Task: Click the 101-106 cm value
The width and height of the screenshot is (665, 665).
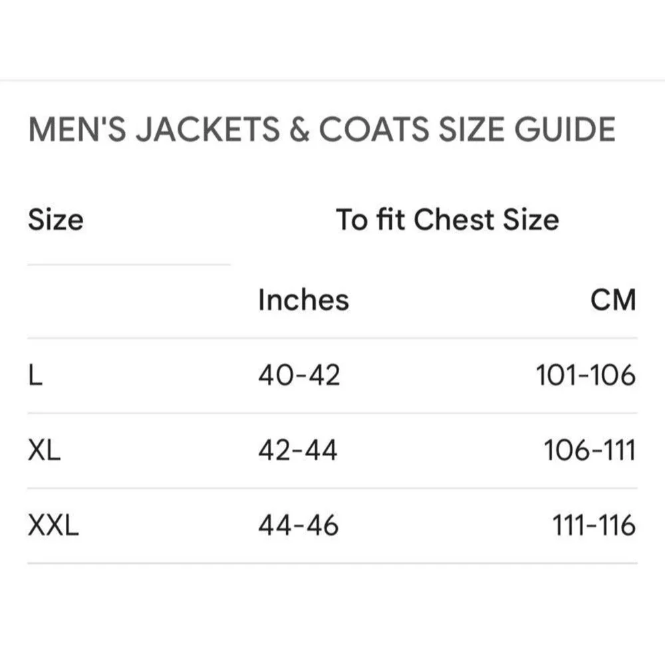Action: point(586,375)
